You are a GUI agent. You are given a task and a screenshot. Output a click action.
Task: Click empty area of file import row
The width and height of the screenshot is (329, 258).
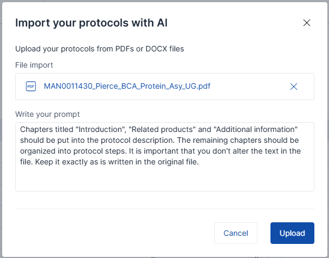pos(249,87)
